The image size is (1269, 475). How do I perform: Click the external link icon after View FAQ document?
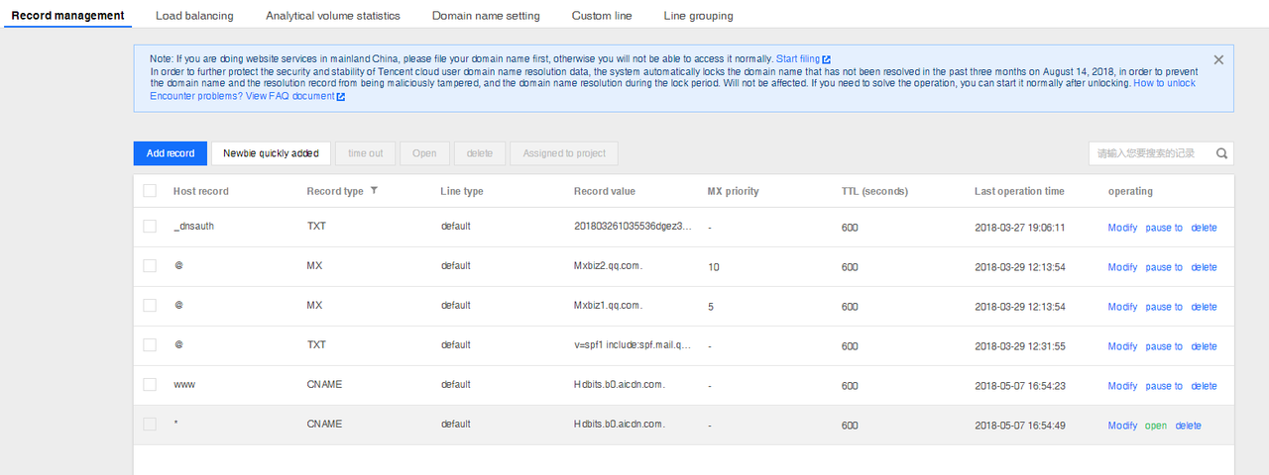(x=341, y=97)
